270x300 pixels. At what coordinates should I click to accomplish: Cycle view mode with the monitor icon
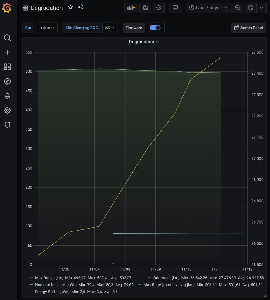175,8
